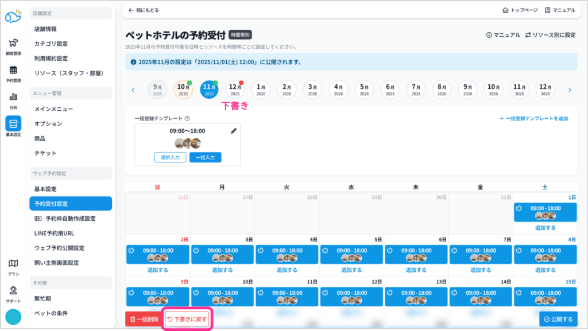Click the 09:00-18:00 slot on 1日
This screenshot has width=588, height=331.
pos(545,212)
